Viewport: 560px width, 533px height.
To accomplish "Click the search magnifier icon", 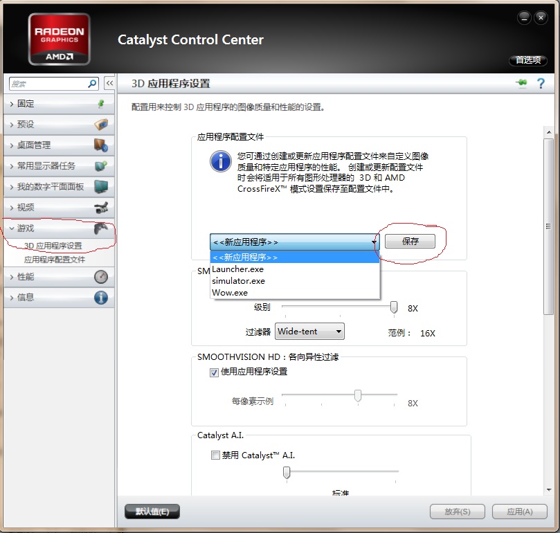I will 92,84.
